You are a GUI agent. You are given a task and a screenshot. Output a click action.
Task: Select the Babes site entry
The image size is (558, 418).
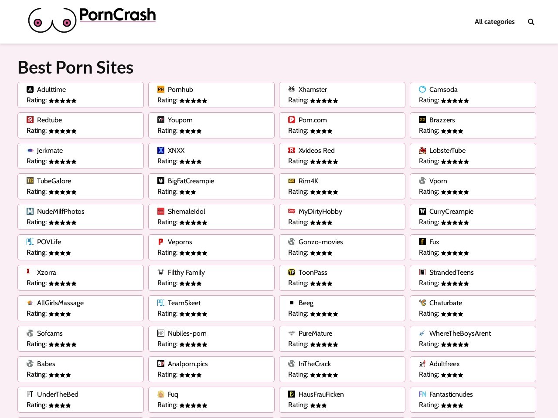coord(46,364)
